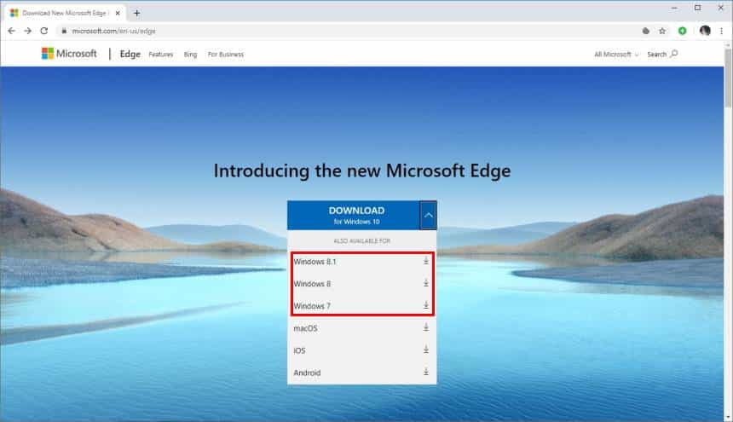Open the Bing menu item
Screen dimensions: 733x422
click(190, 55)
